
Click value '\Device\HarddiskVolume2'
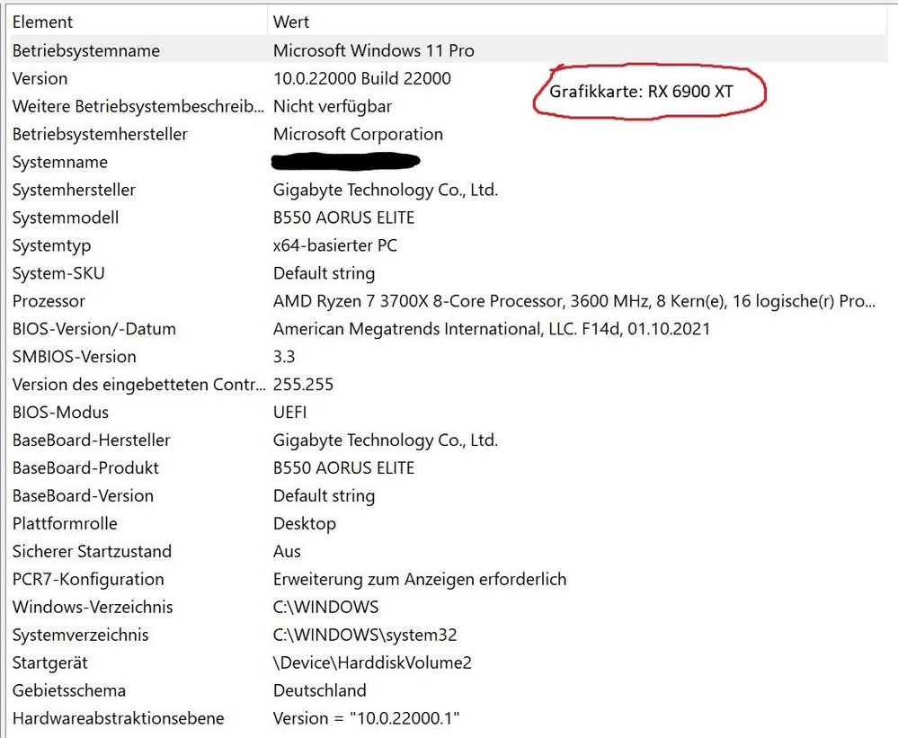tap(372, 663)
